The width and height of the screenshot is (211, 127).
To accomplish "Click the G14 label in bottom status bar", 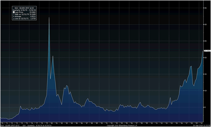I will (25, 125).
